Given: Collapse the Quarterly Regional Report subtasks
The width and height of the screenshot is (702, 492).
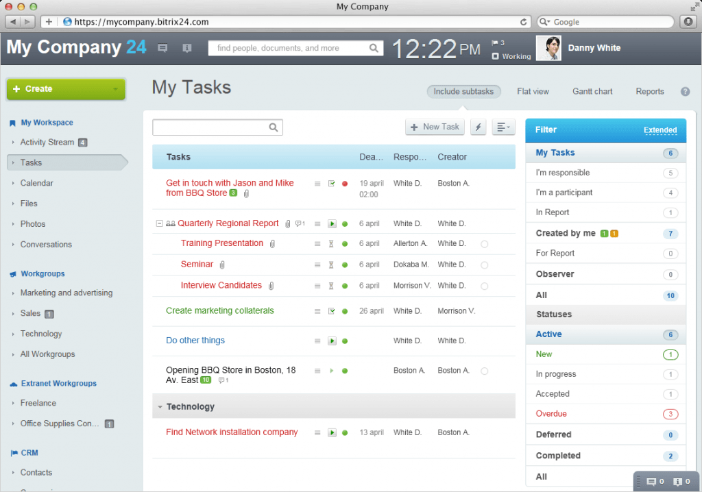Looking at the screenshot, I should [159, 223].
